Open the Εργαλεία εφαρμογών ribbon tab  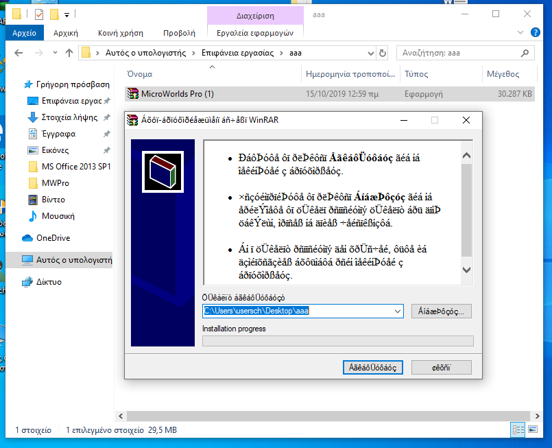tap(255, 33)
